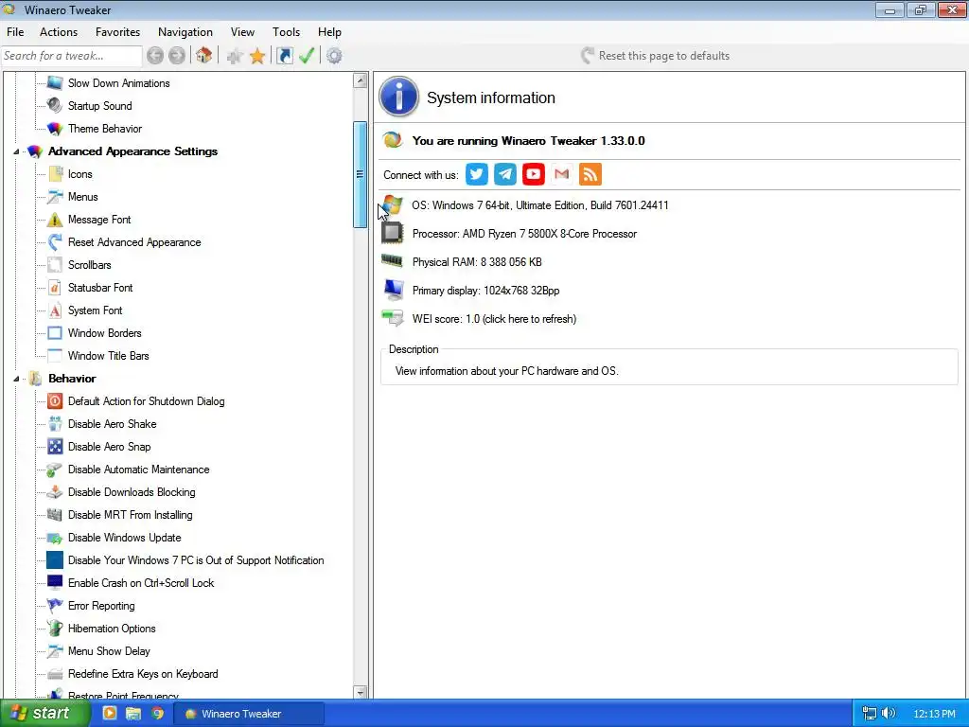The image size is (969, 727).
Task: Open the Tools menu
Action: click(286, 32)
